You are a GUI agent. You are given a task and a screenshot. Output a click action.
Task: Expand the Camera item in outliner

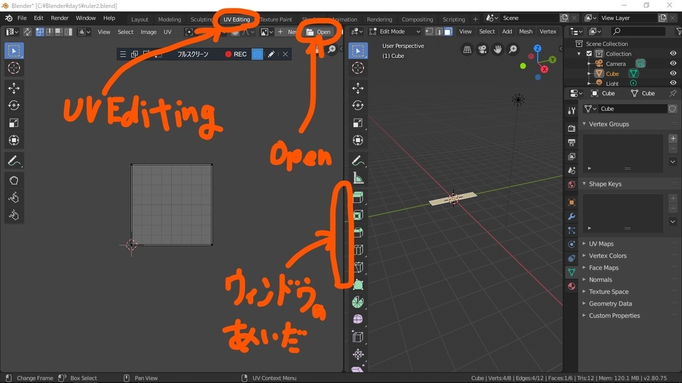pos(589,64)
